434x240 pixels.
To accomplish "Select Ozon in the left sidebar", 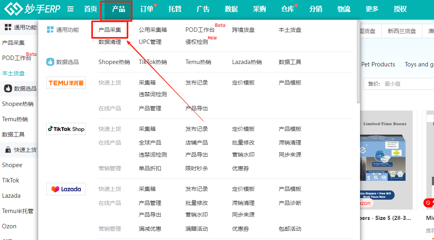I will click(9, 226).
